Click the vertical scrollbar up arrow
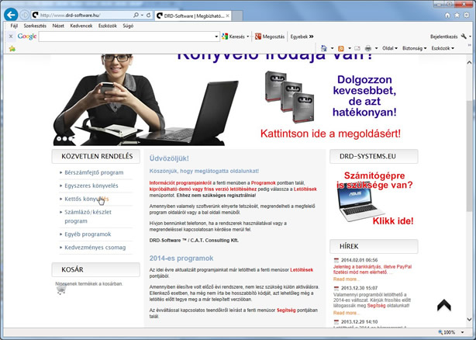 tap(469, 62)
